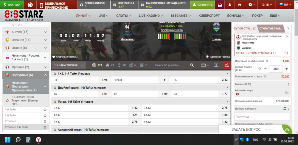Click the gift icon beside 888 Токены
298x145 pixels.
[x=115, y=5]
